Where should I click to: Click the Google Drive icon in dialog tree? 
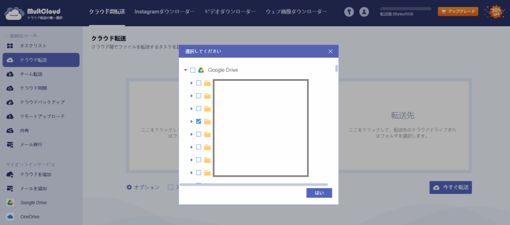201,70
